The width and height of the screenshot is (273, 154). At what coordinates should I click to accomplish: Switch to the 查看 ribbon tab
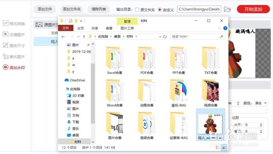pyautogui.click(x=109, y=28)
